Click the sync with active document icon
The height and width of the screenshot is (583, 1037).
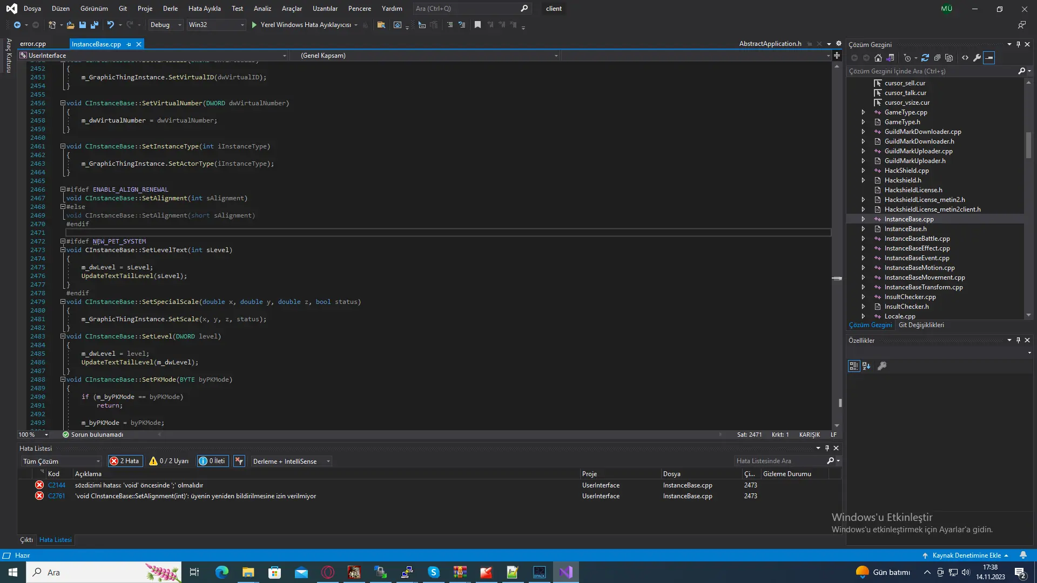[x=925, y=58]
